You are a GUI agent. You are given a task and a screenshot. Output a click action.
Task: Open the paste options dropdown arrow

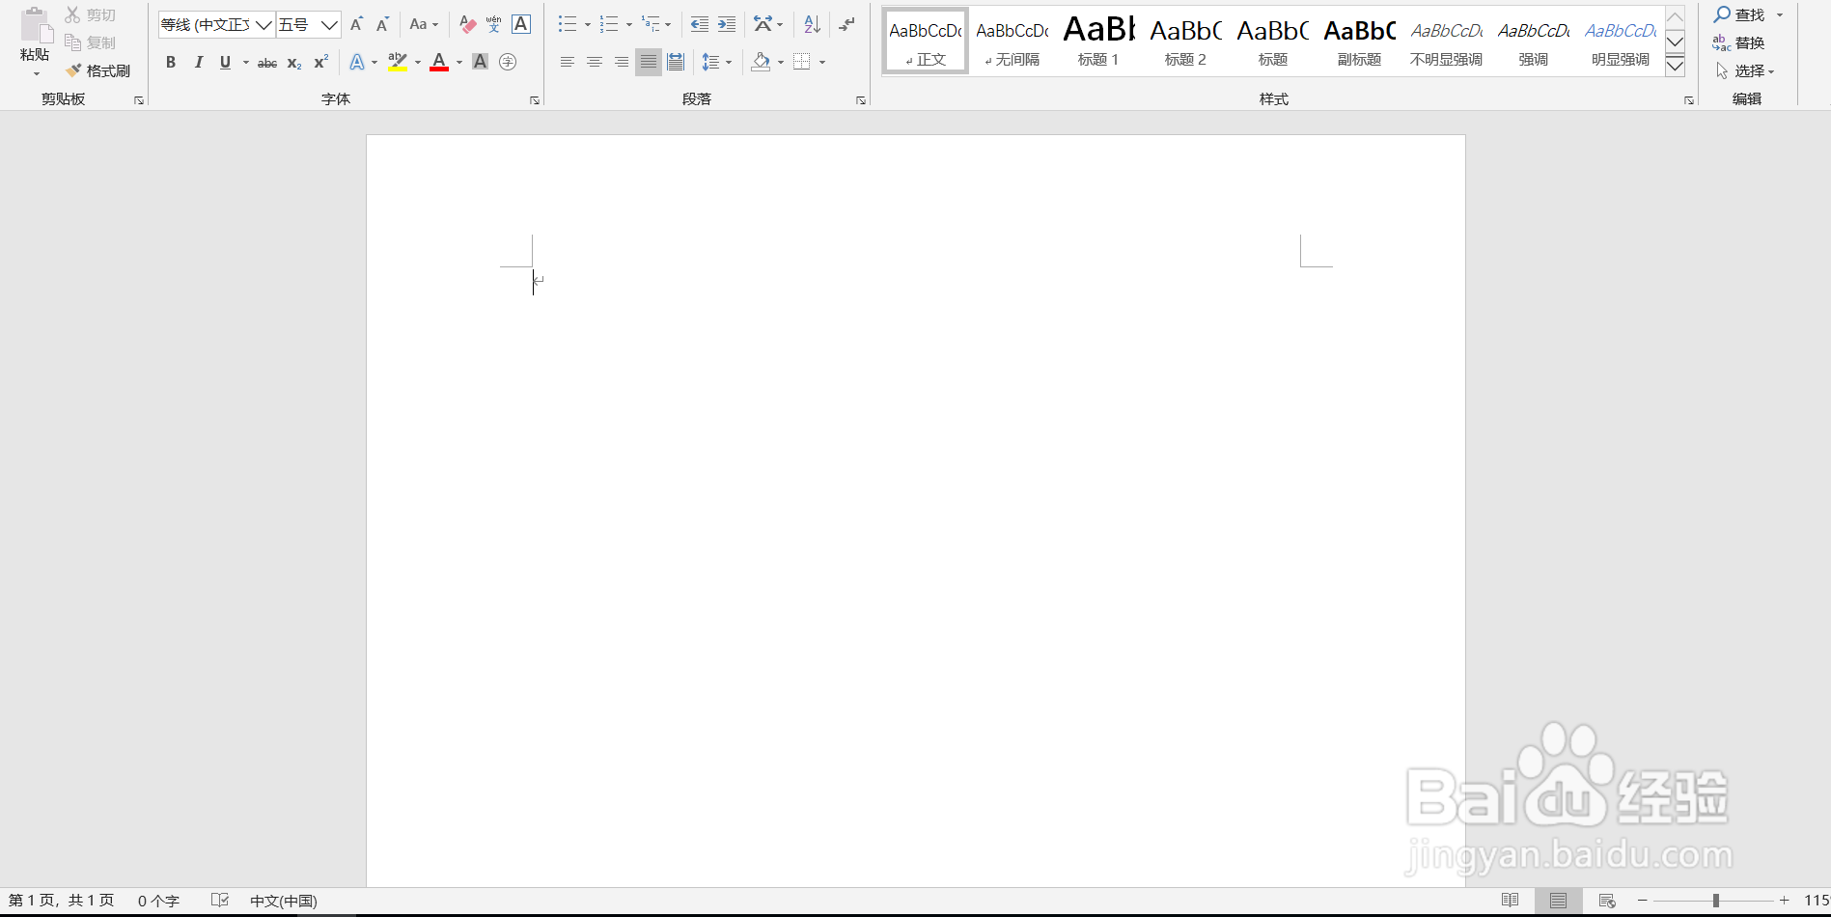(37, 73)
